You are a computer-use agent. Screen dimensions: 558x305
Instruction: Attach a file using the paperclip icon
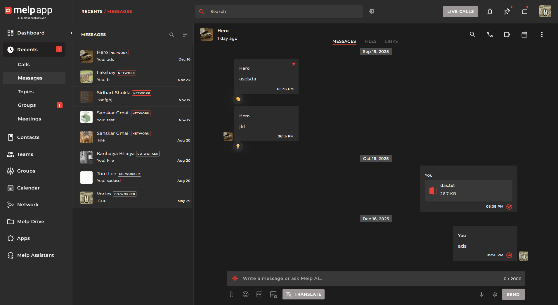[x=232, y=294]
